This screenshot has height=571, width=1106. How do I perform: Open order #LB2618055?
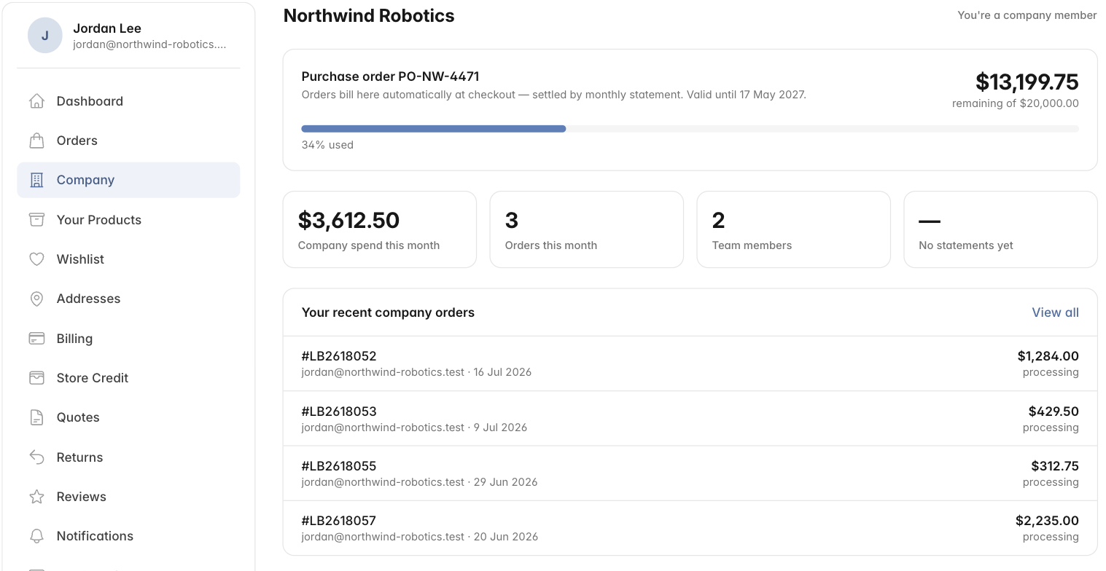[x=690, y=473]
